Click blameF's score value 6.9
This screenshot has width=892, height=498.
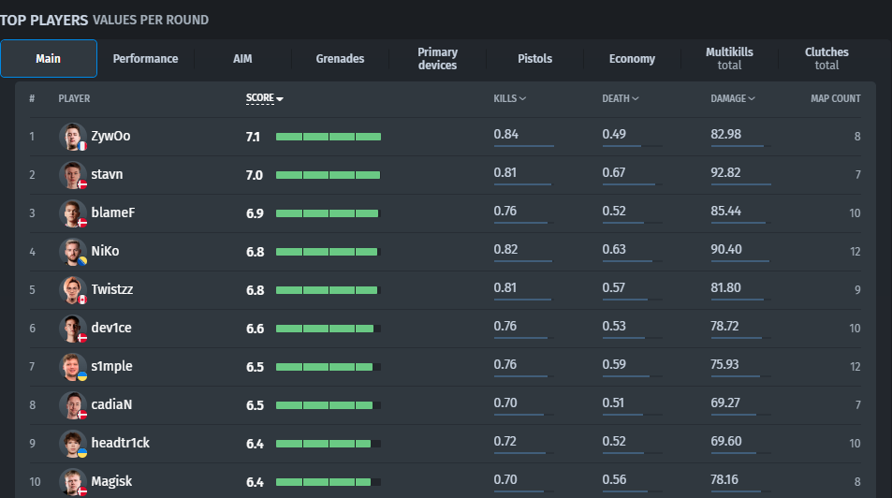coord(255,214)
